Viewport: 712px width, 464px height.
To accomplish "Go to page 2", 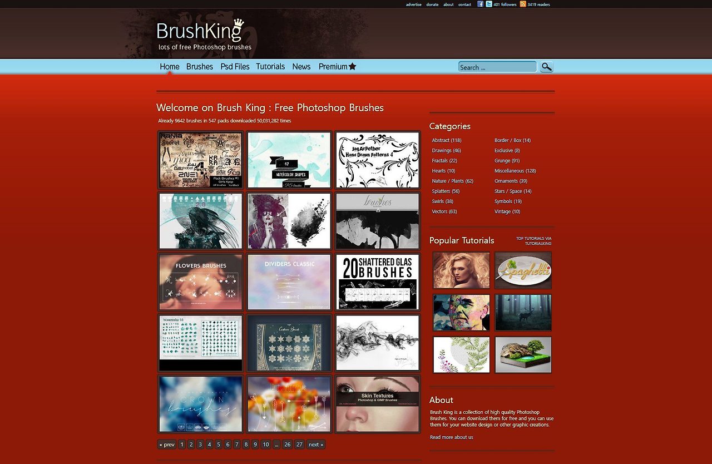I will click(191, 445).
